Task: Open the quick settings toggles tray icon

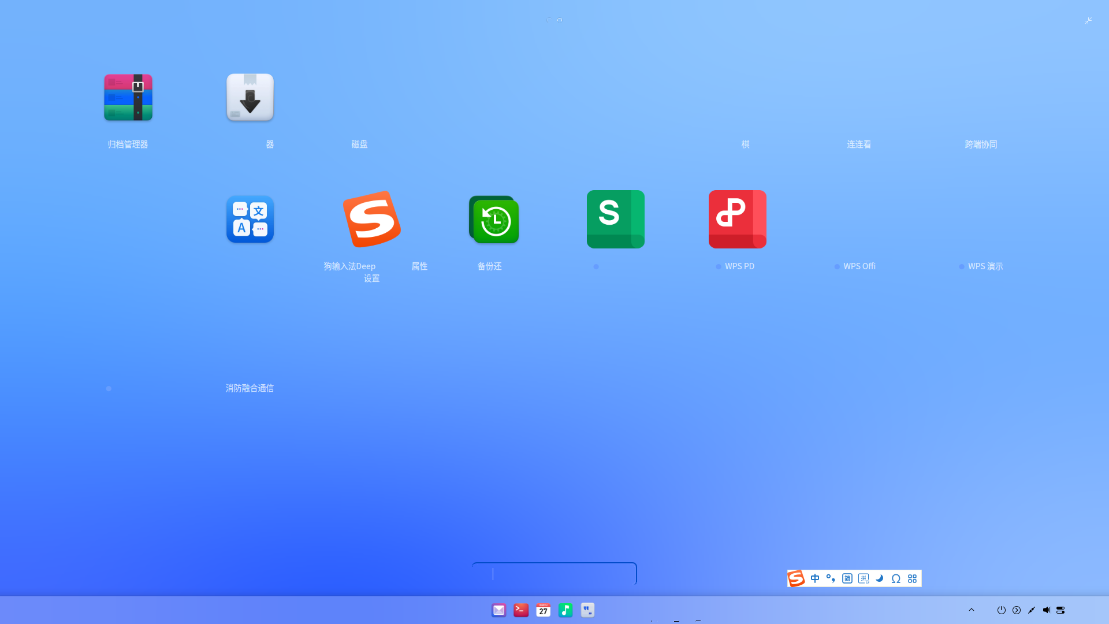Action: pyautogui.click(x=1060, y=610)
